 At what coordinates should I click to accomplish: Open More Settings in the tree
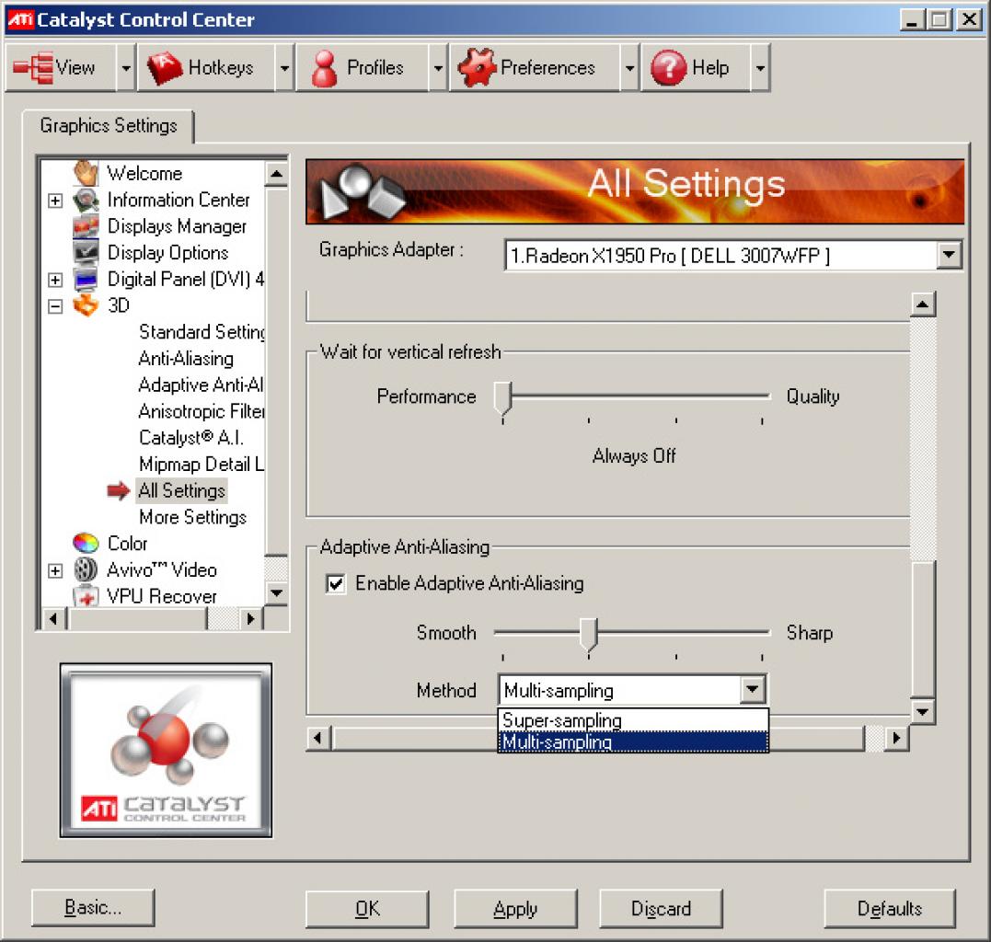tap(192, 517)
